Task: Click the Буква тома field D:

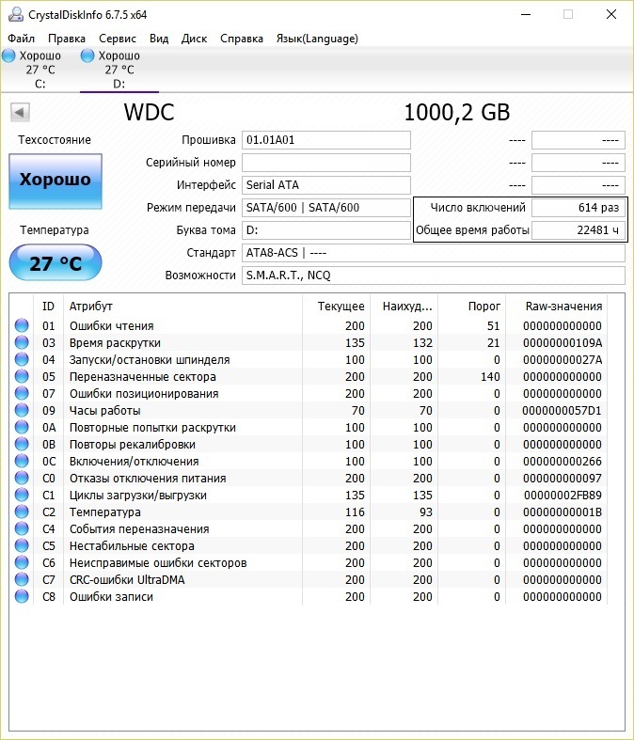Action: (x=326, y=230)
